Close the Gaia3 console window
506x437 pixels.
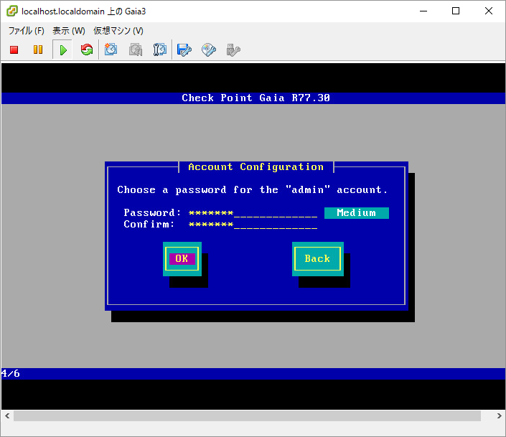click(489, 11)
